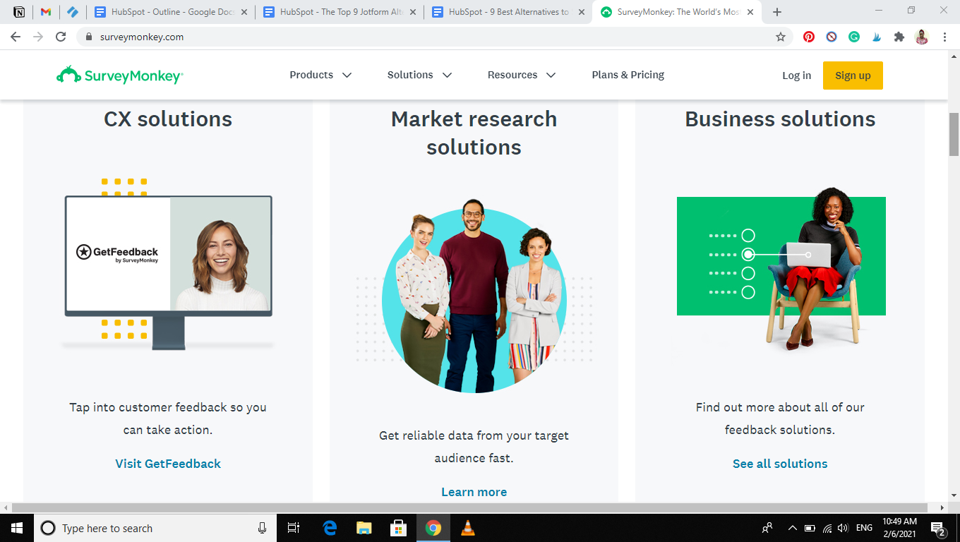Click the See all solutions link

[x=780, y=464]
